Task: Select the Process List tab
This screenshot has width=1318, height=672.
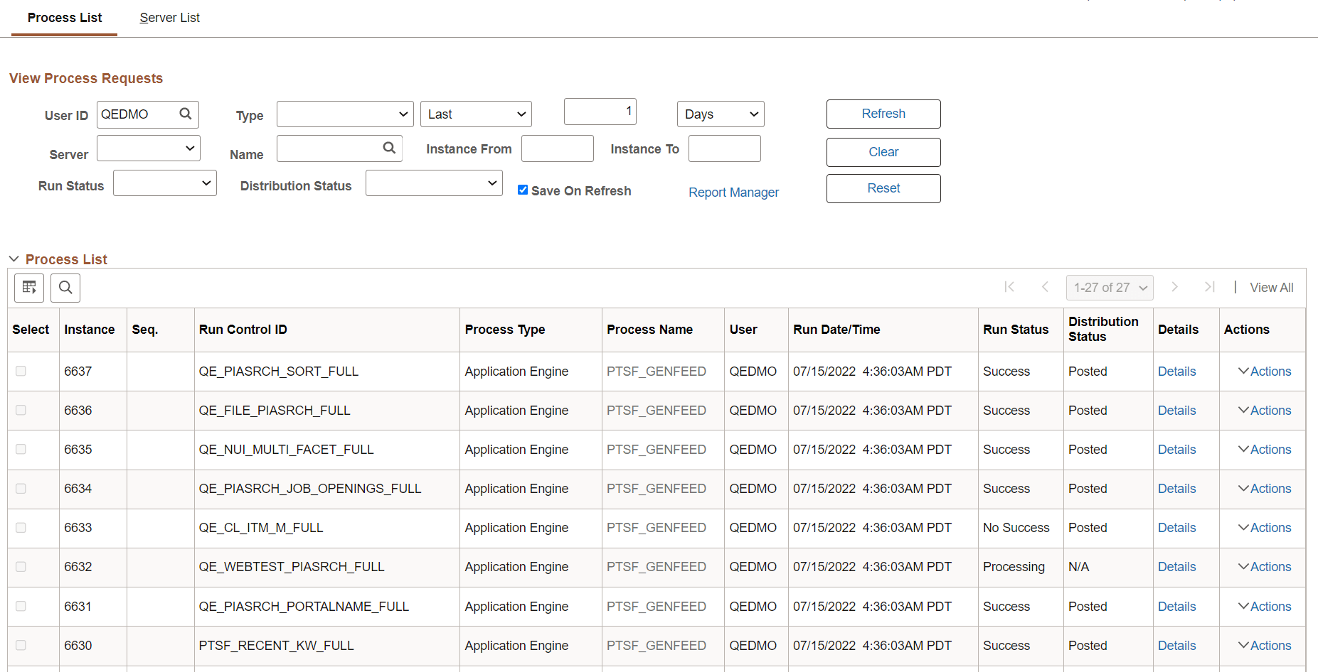Action: tap(64, 17)
